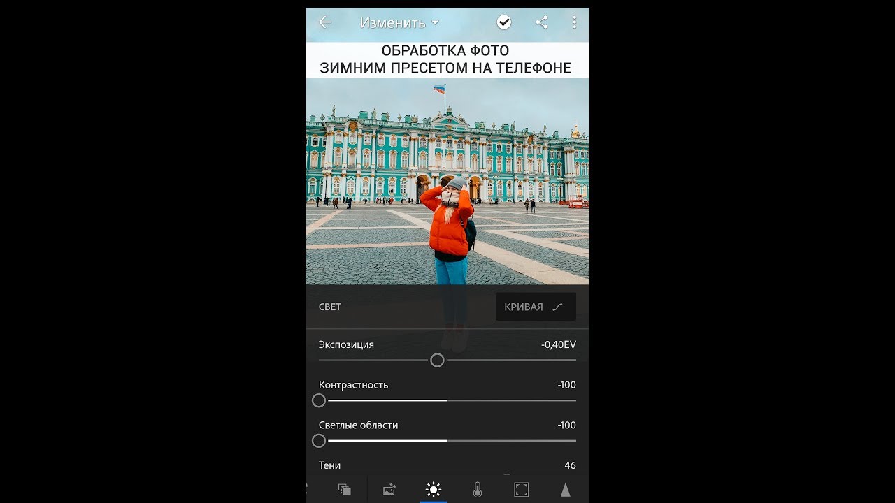Click the Тени label

click(329, 465)
